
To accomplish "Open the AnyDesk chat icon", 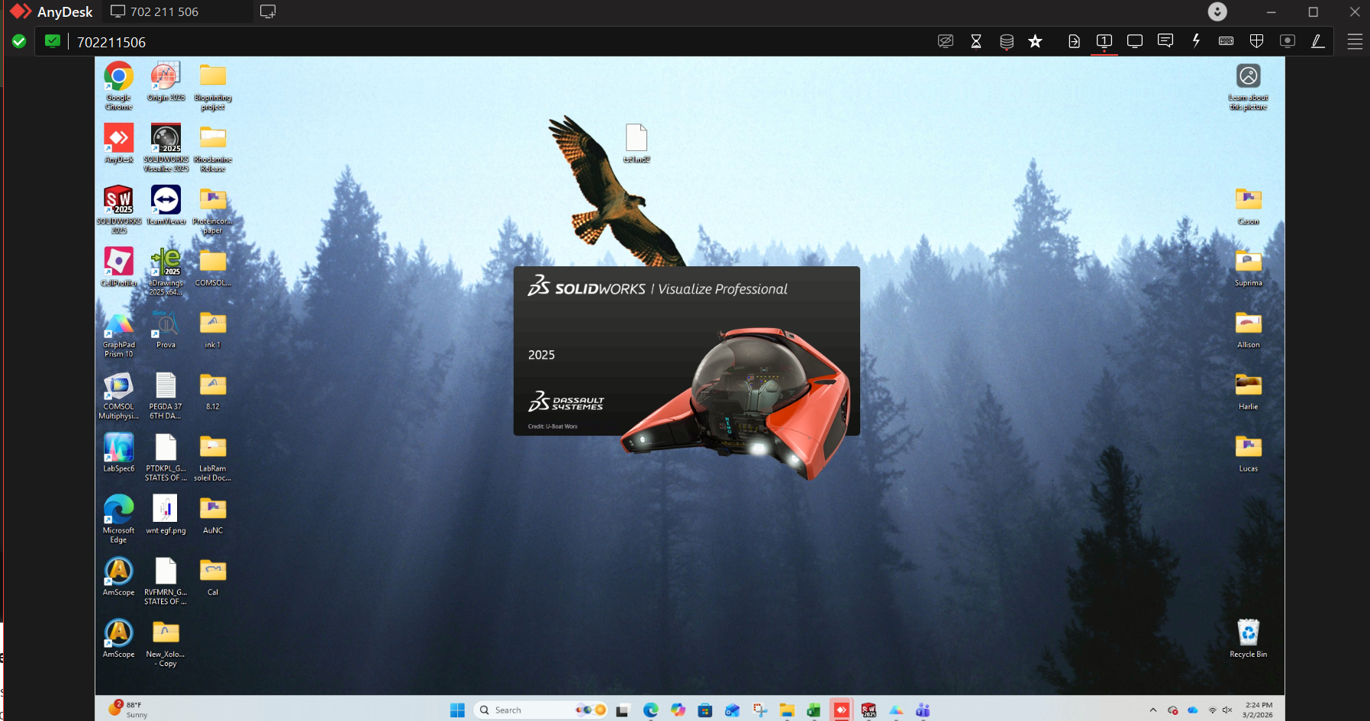I will [1165, 40].
